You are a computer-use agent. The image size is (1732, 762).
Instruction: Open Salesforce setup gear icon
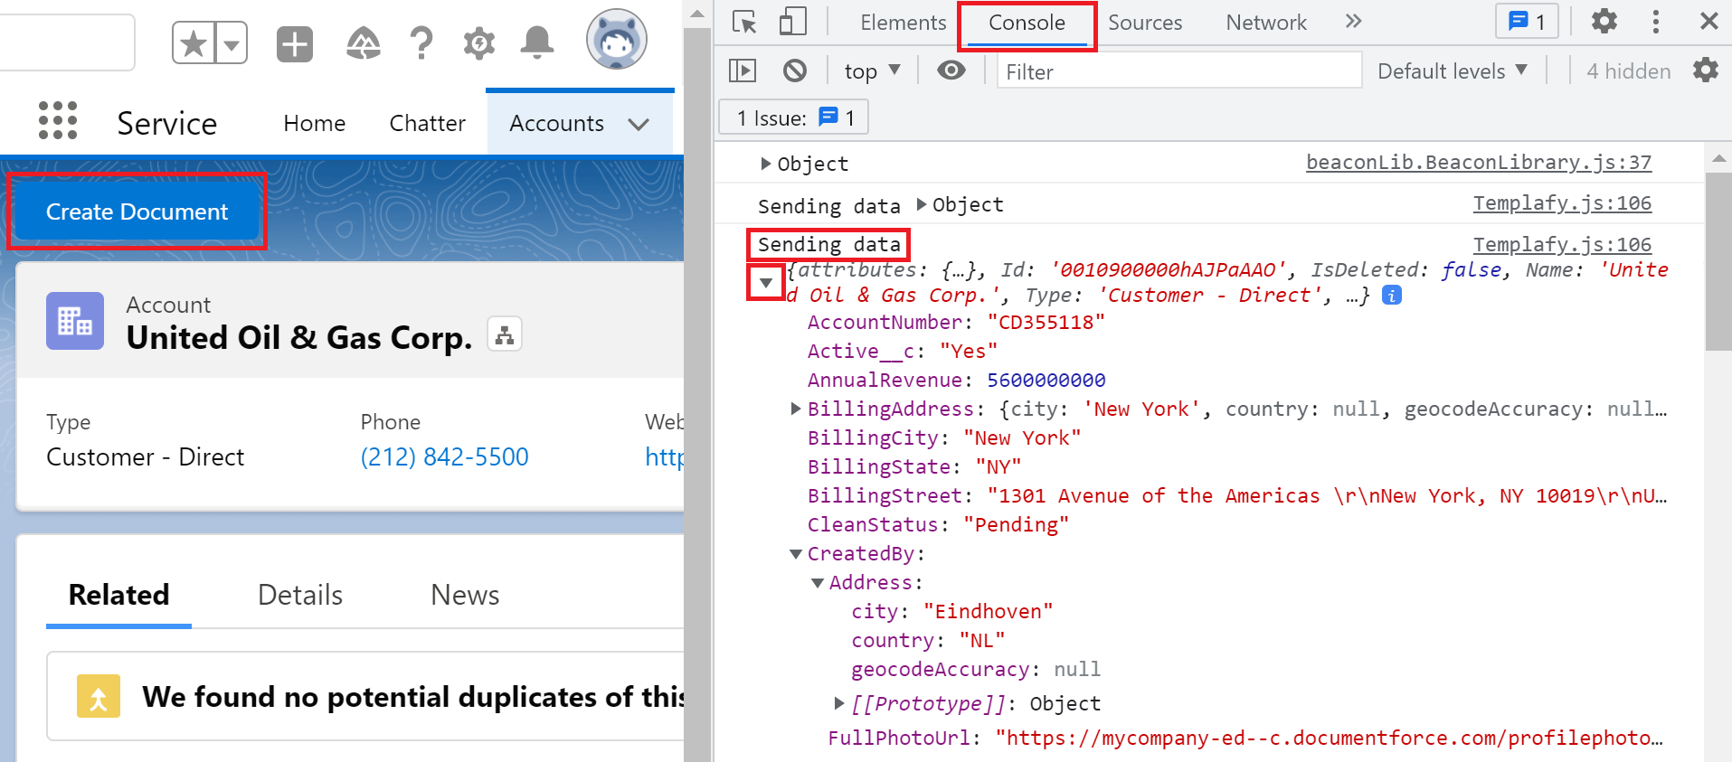coord(478,42)
